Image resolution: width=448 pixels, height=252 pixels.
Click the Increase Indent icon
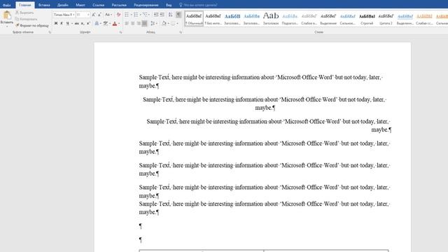162,15
